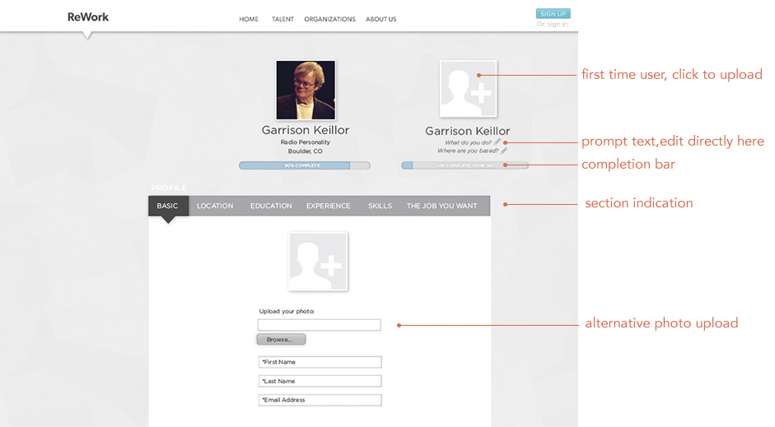Open the Experience tab
The image size is (775, 427).
pyautogui.click(x=328, y=206)
